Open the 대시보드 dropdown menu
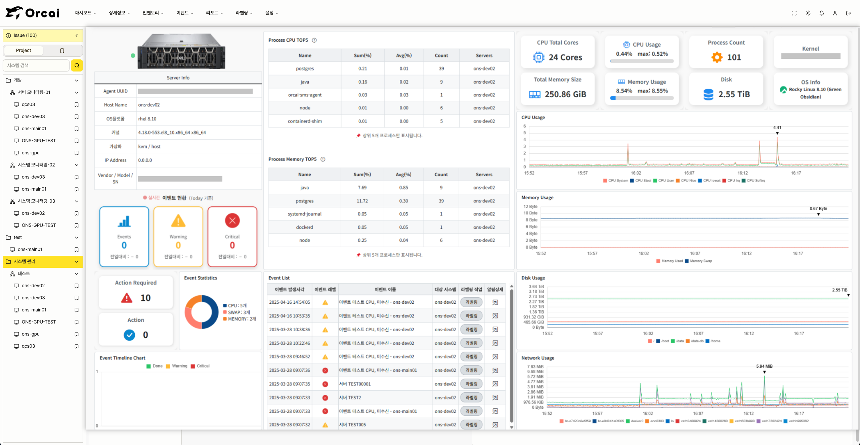The height and width of the screenshot is (445, 860). pos(85,13)
